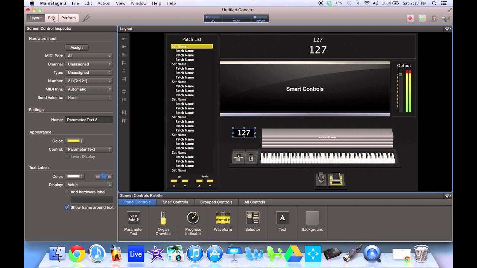Click the green Play button

(x=422, y=18)
